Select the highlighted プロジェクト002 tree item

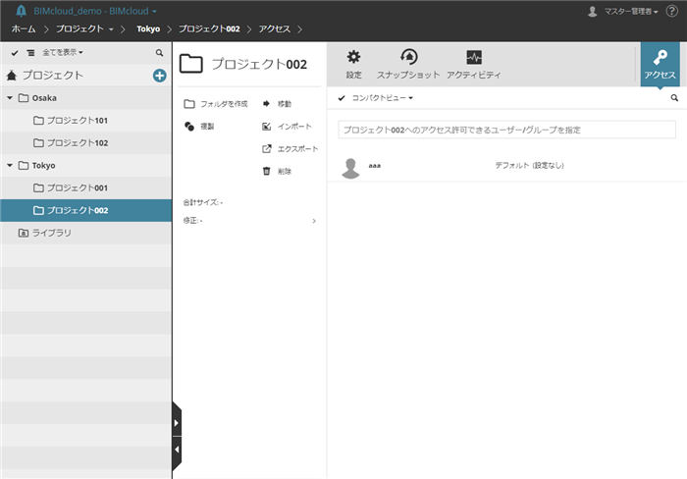point(86,210)
